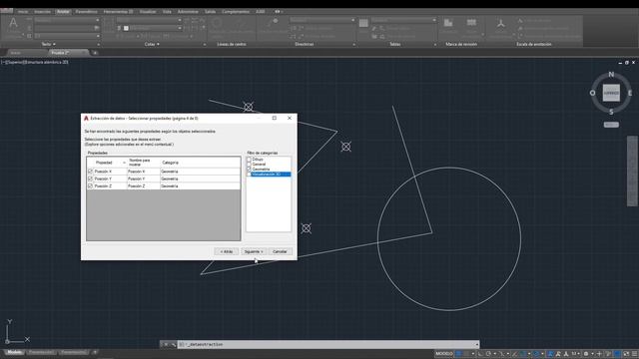Toggle the Posición Z property checkbox
The height and width of the screenshot is (359, 639).
point(91,186)
